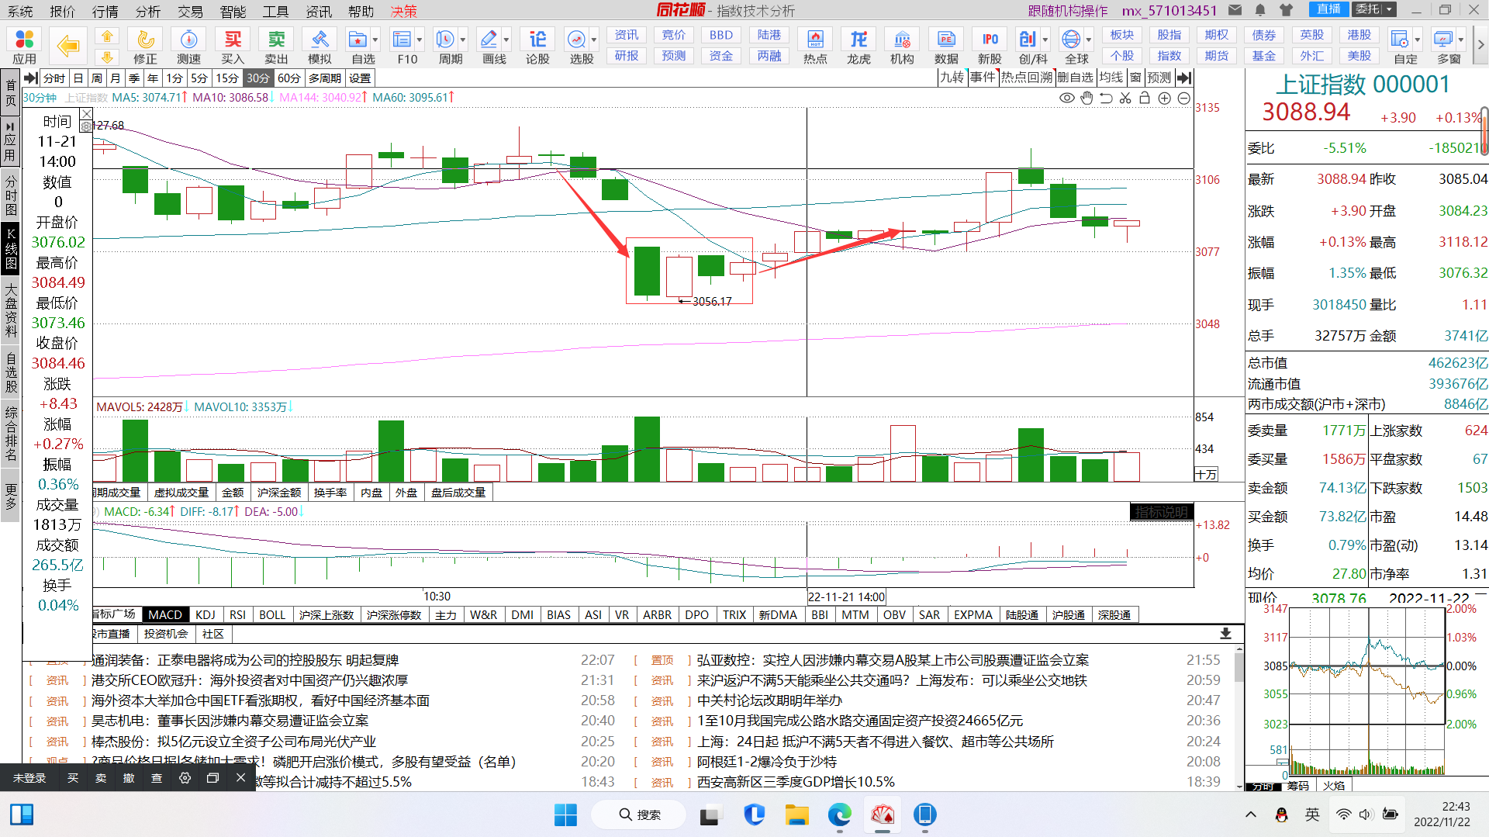Toggle the 事件 events overlay
The width and height of the screenshot is (1489, 837).
(982, 78)
